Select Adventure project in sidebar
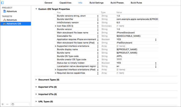Image resolution: width=181 pixels, height=107 pixels. pyautogui.click(x=12, y=11)
